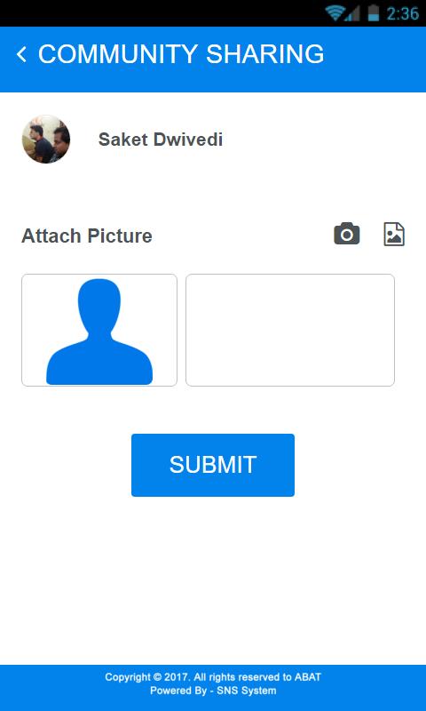Tap the battery icon in status bar

(x=374, y=12)
